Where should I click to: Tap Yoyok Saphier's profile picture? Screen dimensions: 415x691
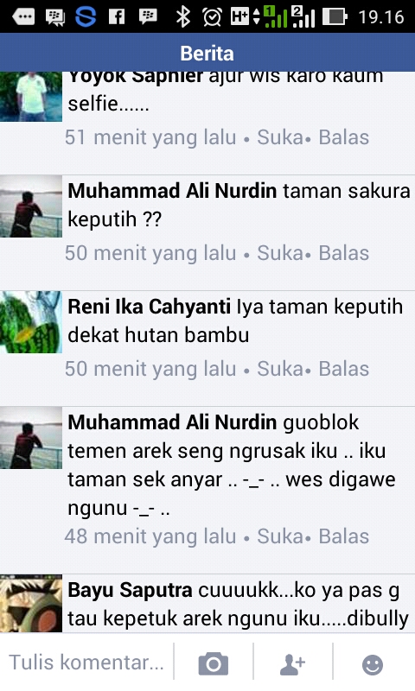point(31,96)
